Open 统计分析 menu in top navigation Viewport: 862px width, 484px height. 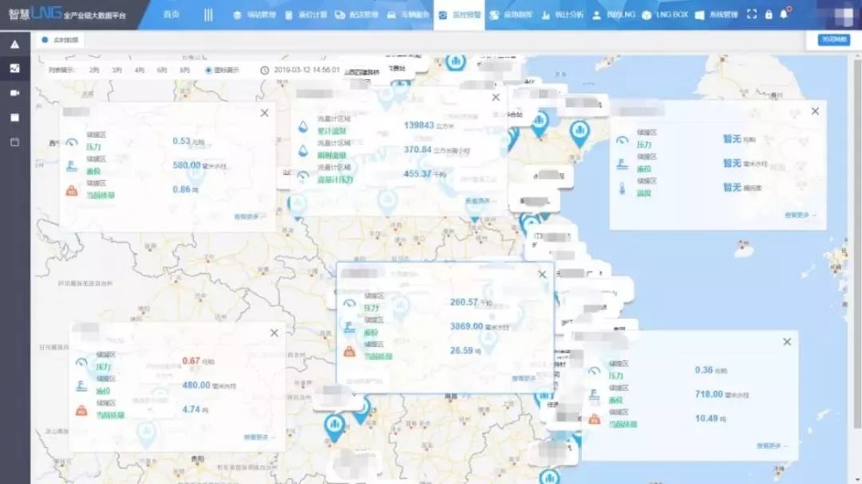562,15
